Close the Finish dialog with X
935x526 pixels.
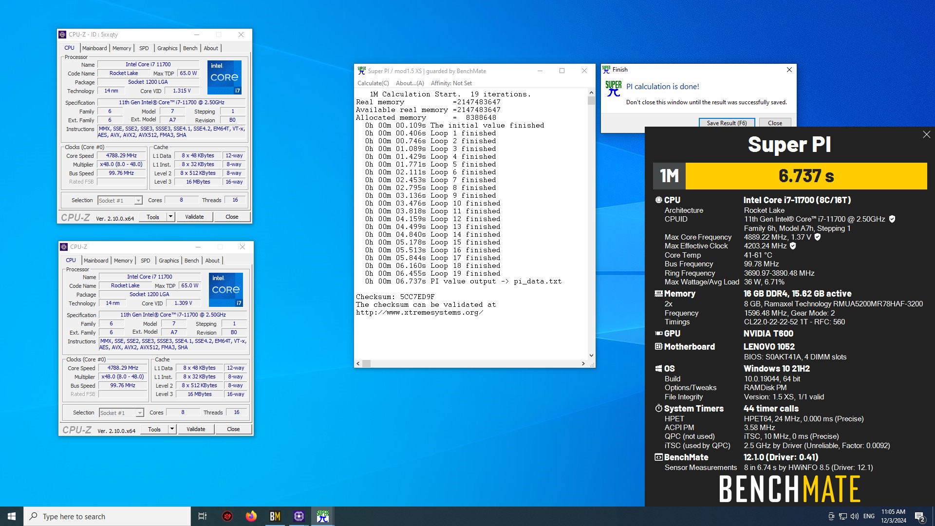click(x=789, y=70)
